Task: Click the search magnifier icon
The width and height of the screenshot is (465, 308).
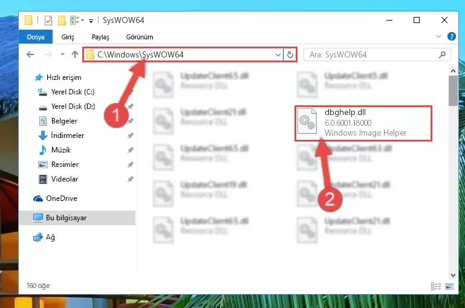Action: point(442,54)
